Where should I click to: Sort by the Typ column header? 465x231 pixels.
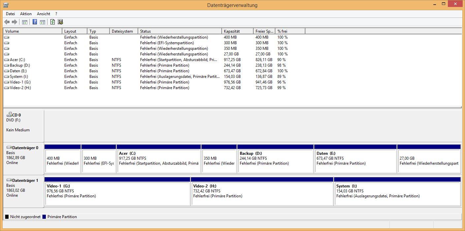pos(98,31)
